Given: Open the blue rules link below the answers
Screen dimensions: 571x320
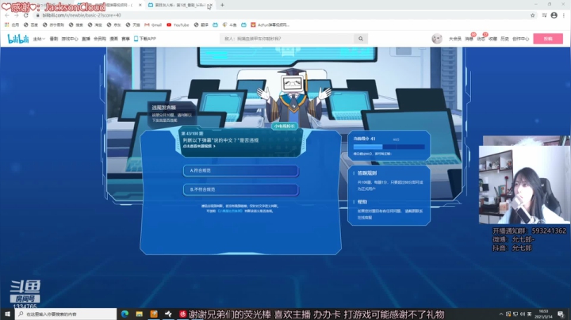Looking at the screenshot, I should (229, 211).
